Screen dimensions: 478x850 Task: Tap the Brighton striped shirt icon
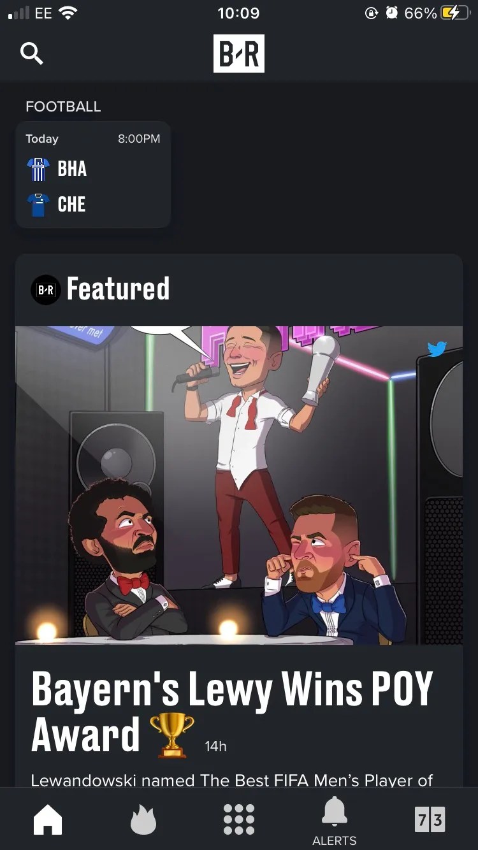coord(38,169)
